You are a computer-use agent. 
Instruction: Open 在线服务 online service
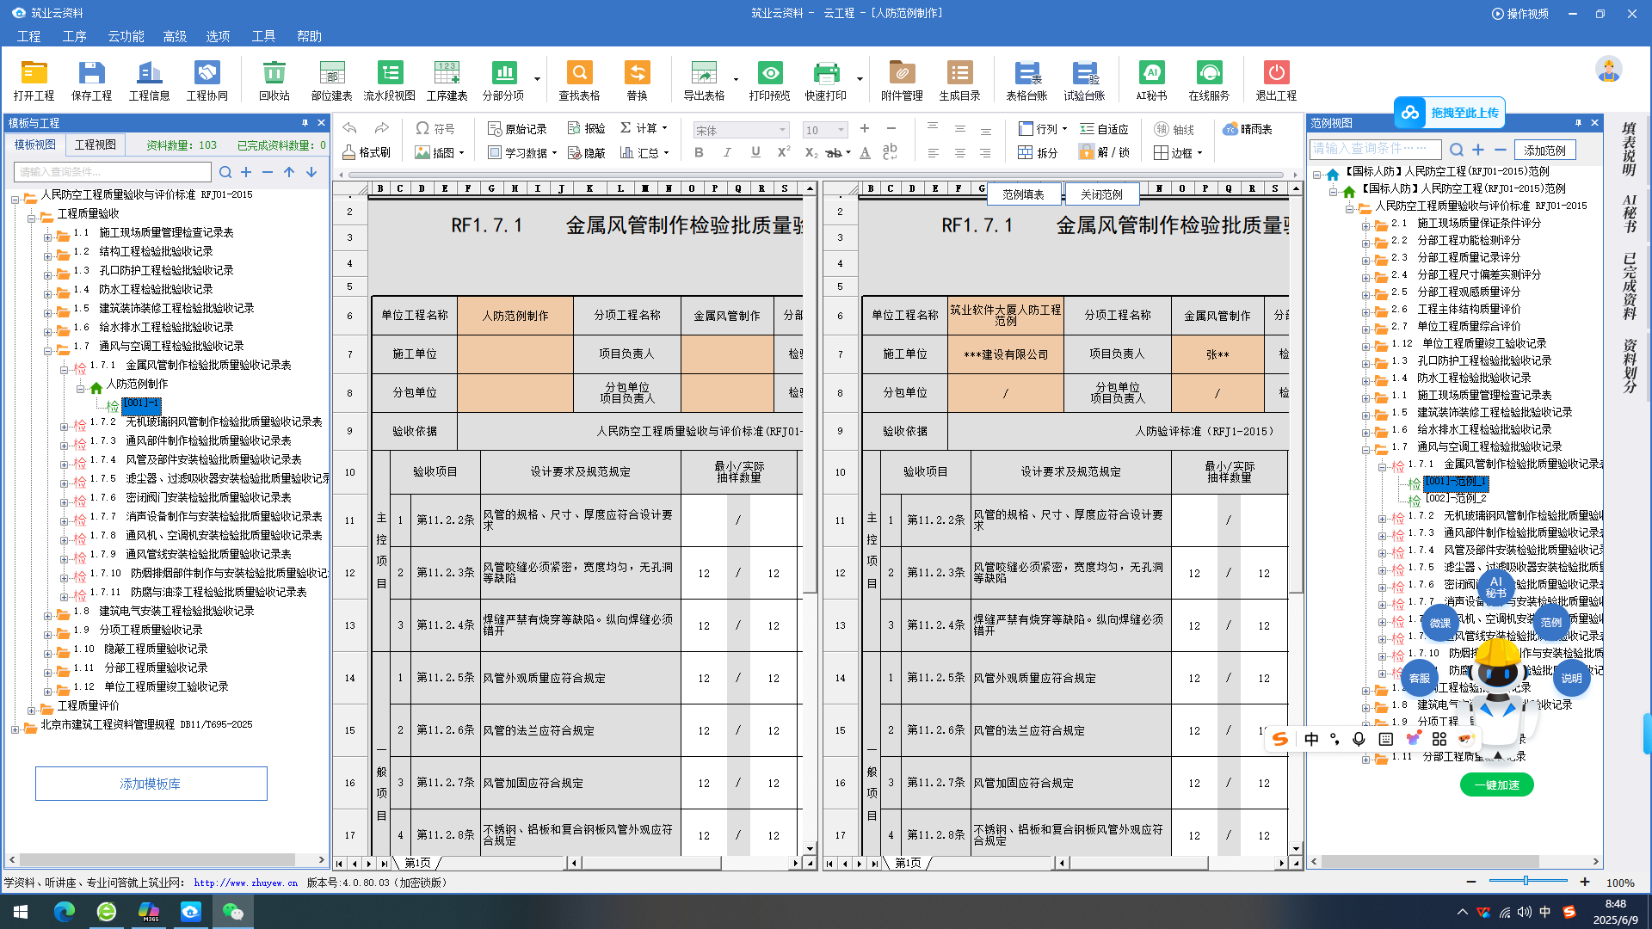tap(1209, 80)
